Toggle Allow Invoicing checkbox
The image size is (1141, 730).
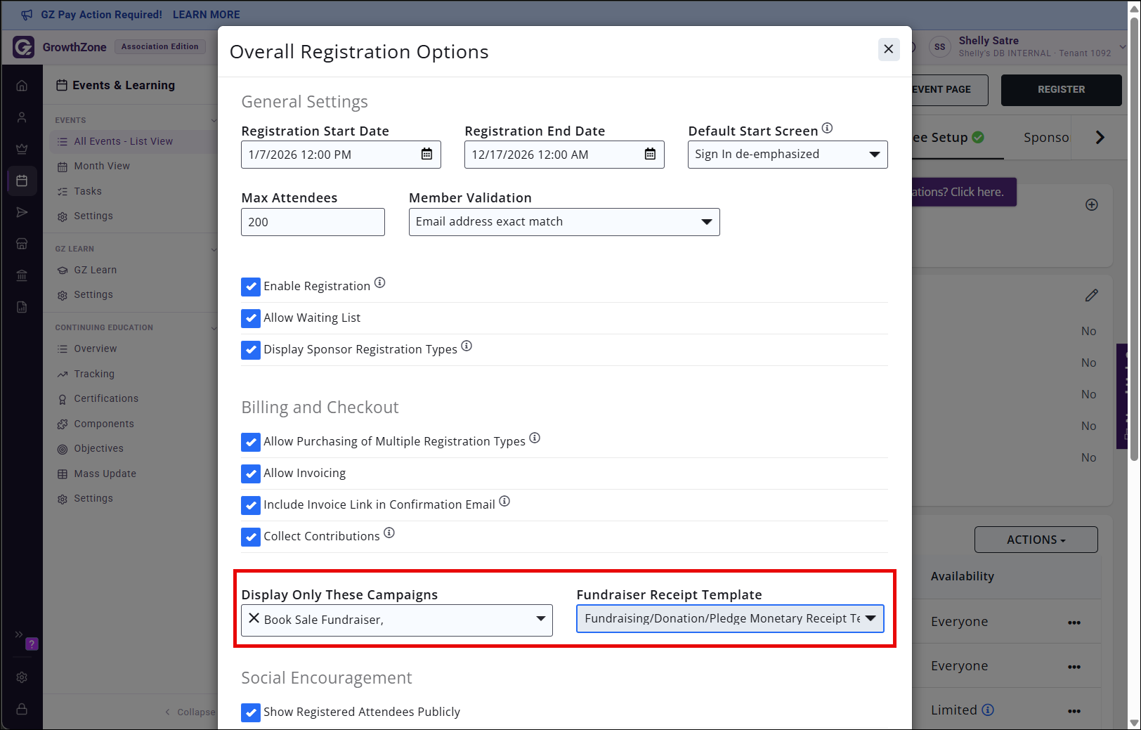(x=251, y=474)
